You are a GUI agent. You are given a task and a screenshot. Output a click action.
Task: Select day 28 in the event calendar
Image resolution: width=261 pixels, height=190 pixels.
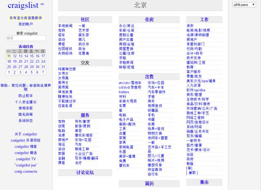(x=26, y=67)
